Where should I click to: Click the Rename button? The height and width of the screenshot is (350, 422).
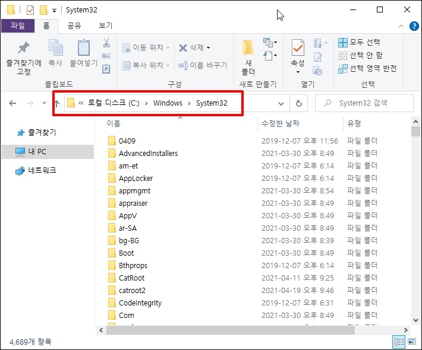tap(203, 65)
